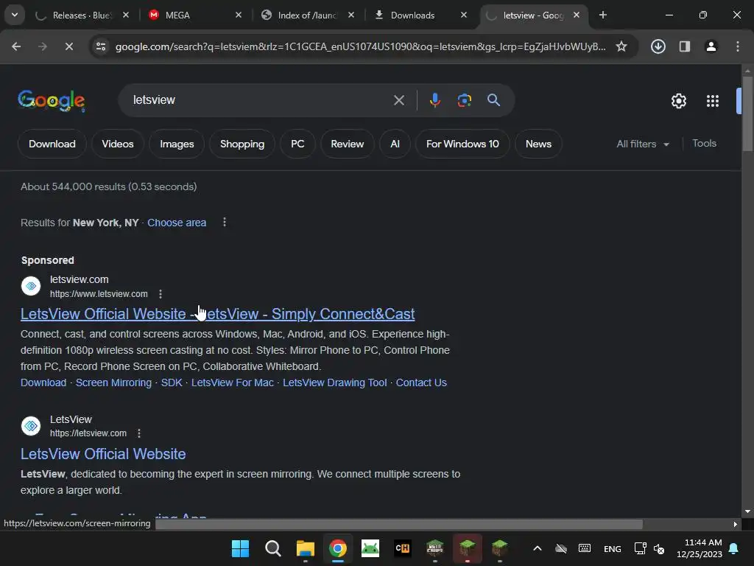
Task: Click the Google logo
Action: tap(52, 100)
